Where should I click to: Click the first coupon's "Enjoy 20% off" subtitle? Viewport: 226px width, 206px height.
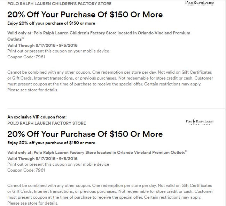(51, 23)
